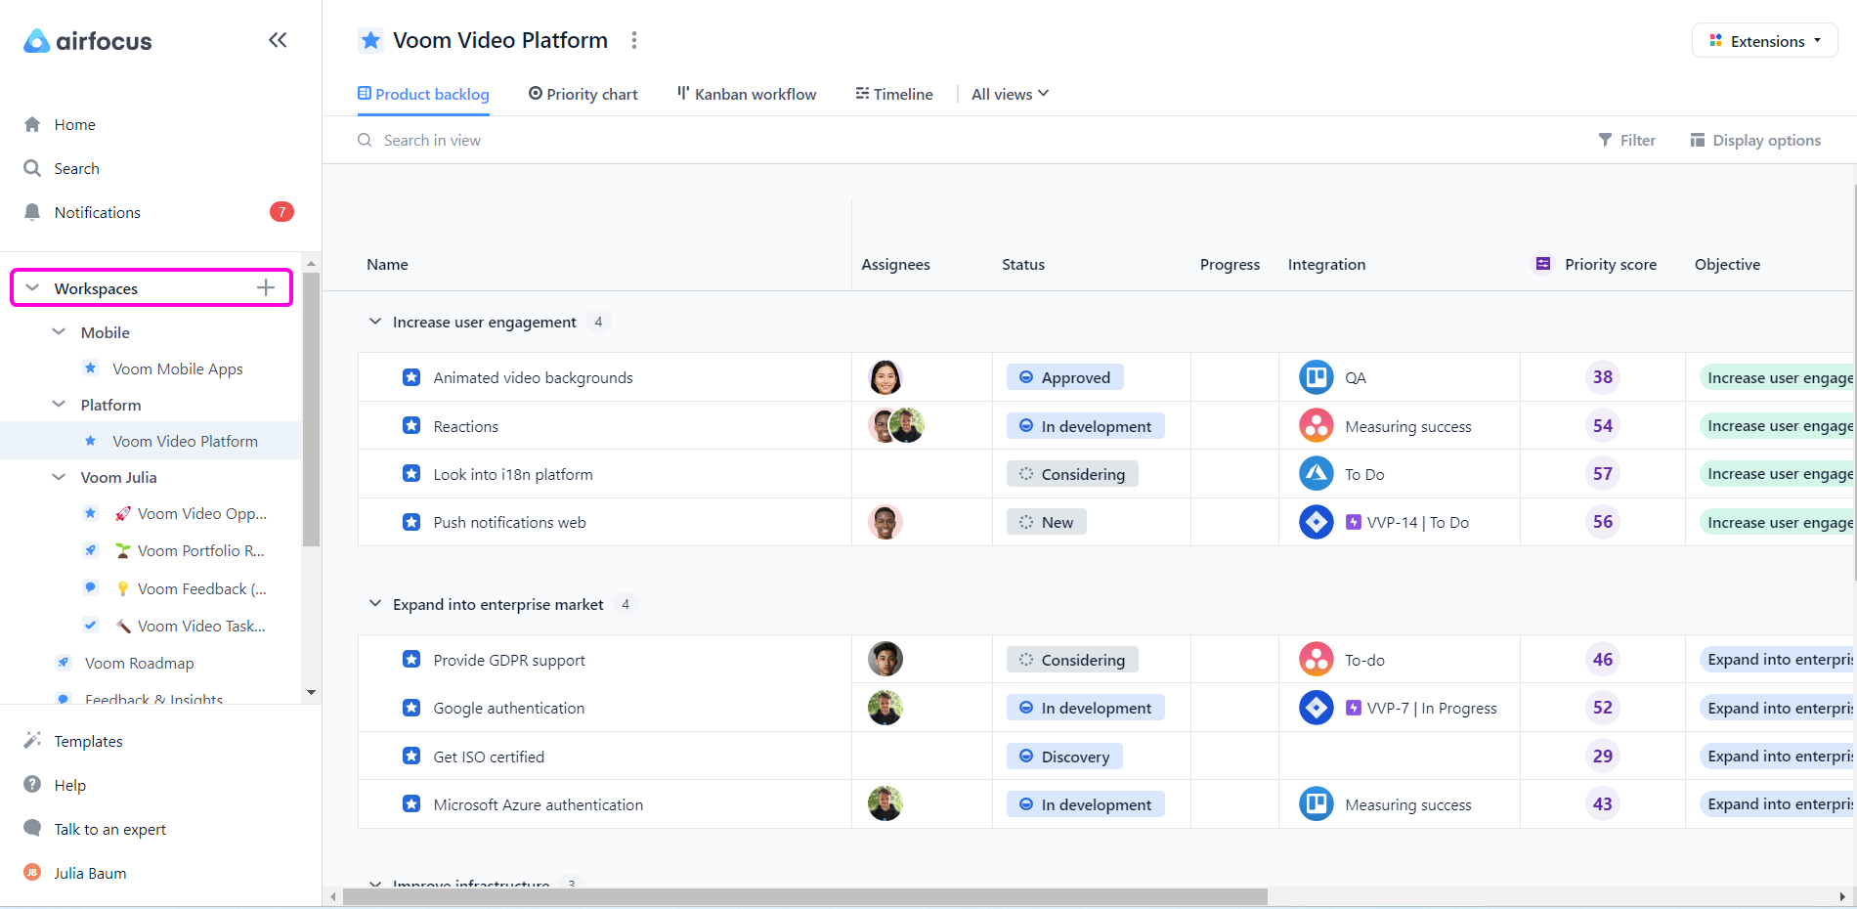
Task: Collapse the Expand into enterprise market group
Action: (375, 604)
